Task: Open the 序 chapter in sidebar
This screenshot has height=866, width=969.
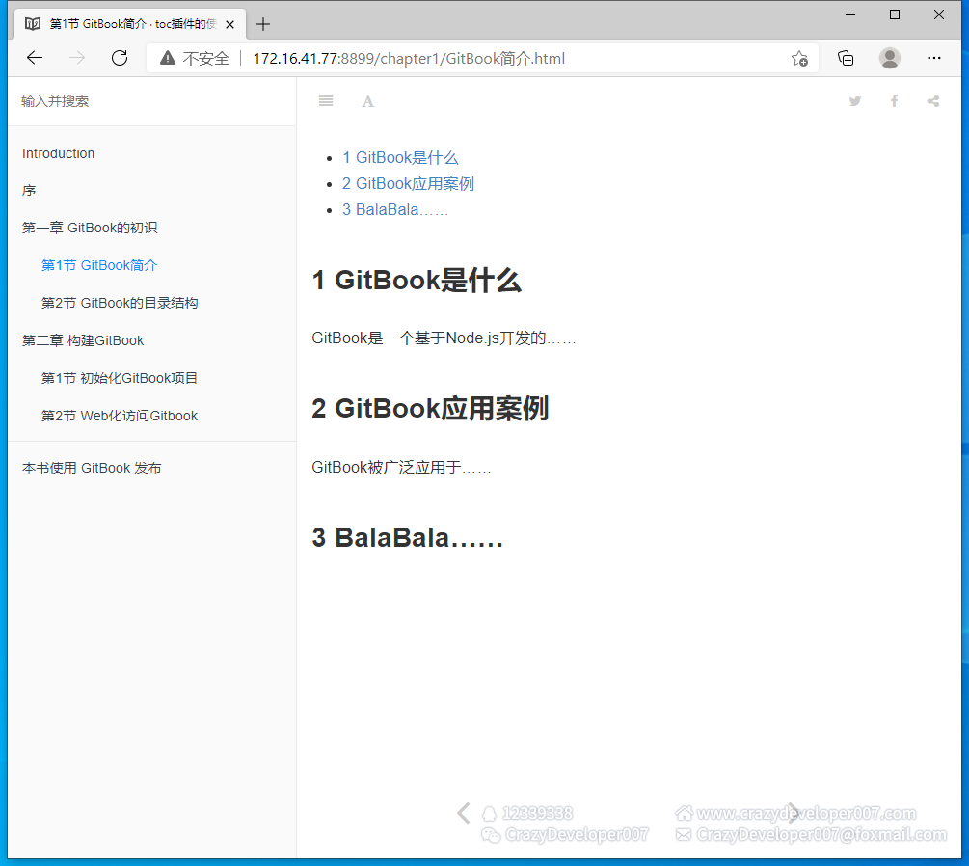Action: pos(29,190)
